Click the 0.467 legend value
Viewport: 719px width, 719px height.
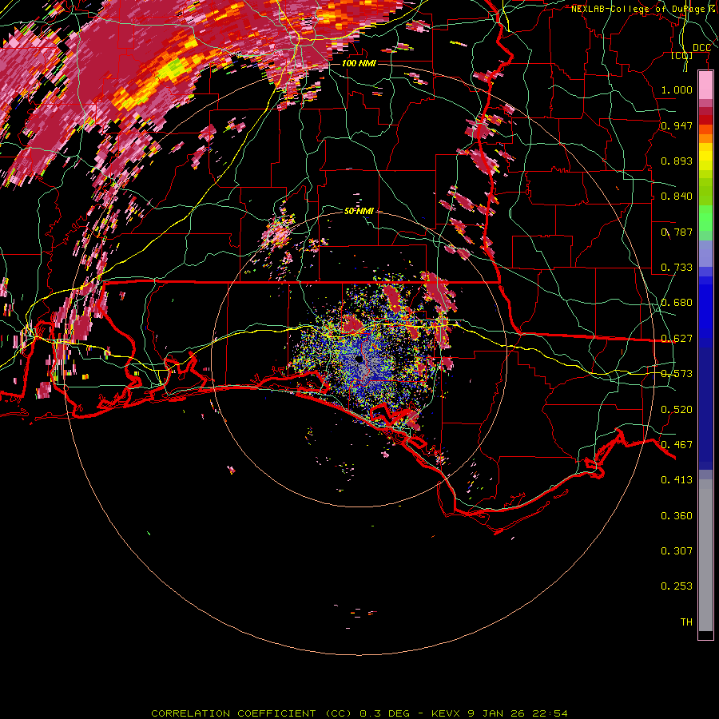click(677, 445)
